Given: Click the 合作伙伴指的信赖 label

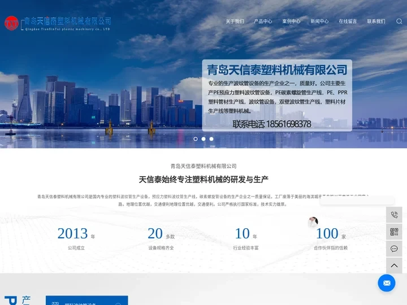Looking at the screenshot, I should click(x=331, y=248).
